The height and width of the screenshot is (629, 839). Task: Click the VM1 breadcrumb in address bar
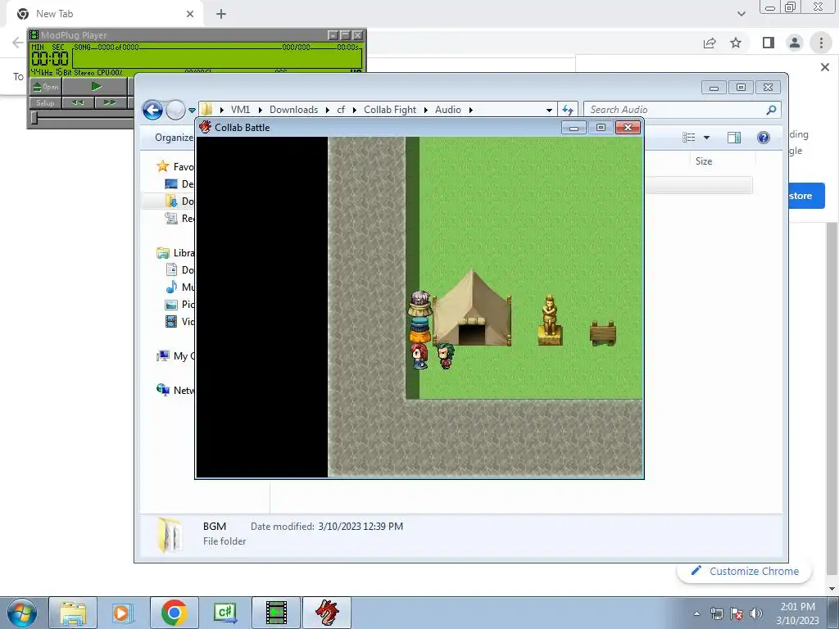(240, 110)
